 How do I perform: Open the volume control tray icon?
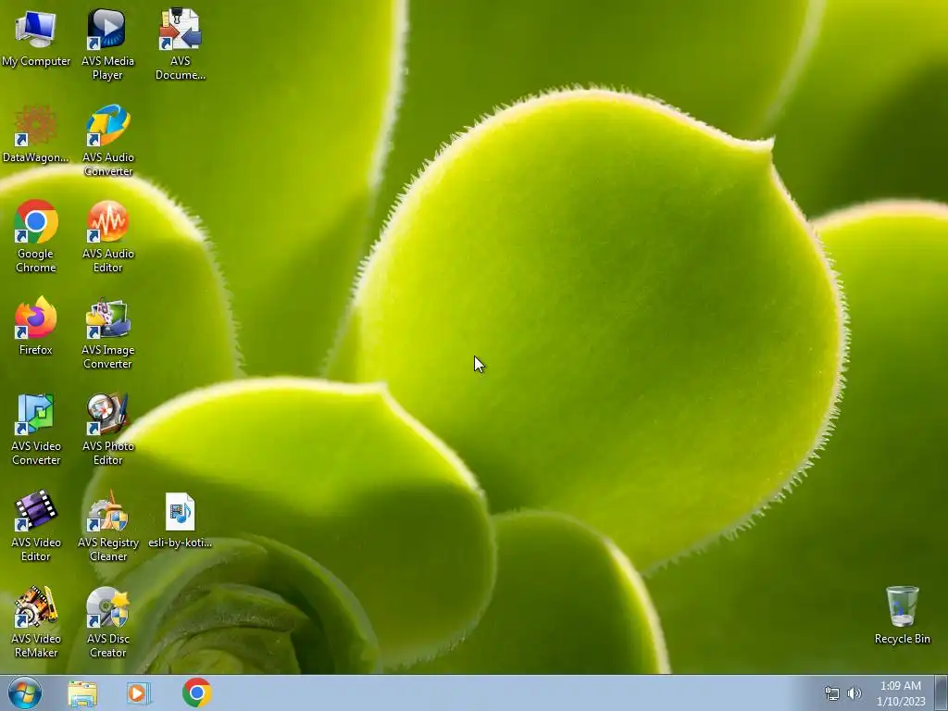pos(854,693)
